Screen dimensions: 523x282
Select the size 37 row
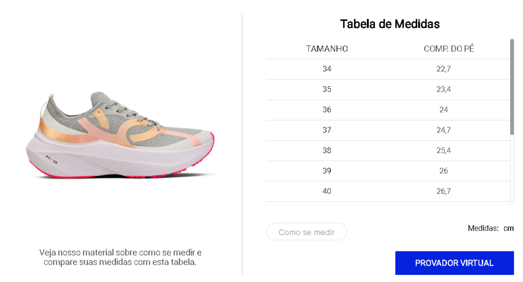pos(388,130)
